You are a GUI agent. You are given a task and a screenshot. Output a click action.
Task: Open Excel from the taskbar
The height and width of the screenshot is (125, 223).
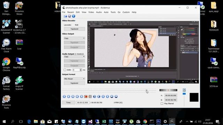pos(104,122)
